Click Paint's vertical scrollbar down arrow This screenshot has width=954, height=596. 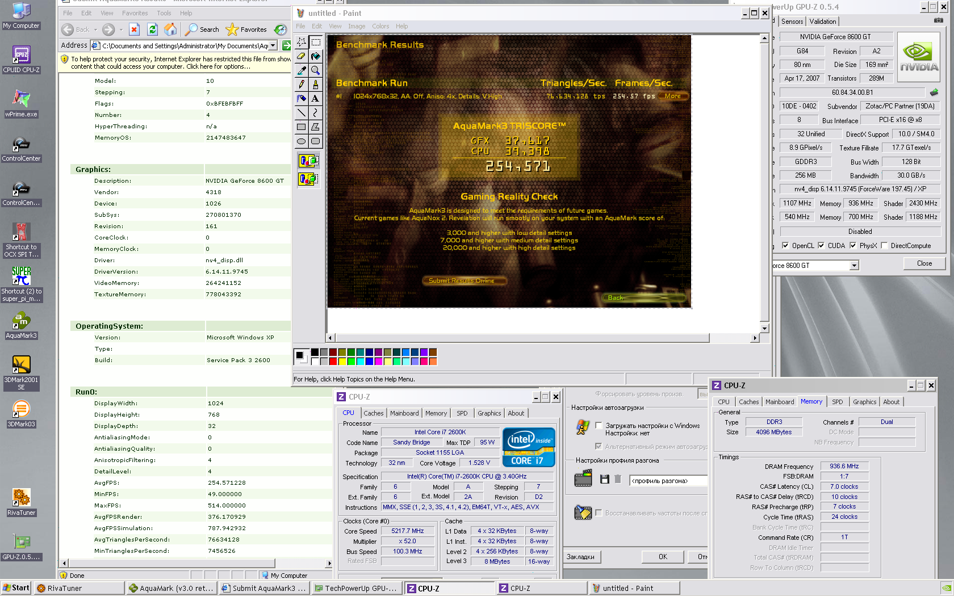pyautogui.click(x=764, y=328)
